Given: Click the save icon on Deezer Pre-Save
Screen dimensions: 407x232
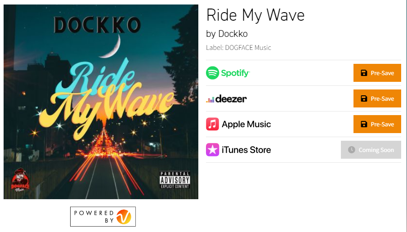Looking at the screenshot, I should [x=364, y=98].
